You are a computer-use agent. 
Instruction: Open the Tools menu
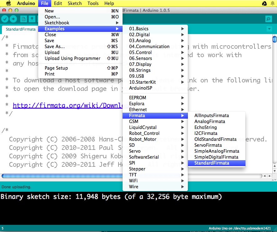93,3
